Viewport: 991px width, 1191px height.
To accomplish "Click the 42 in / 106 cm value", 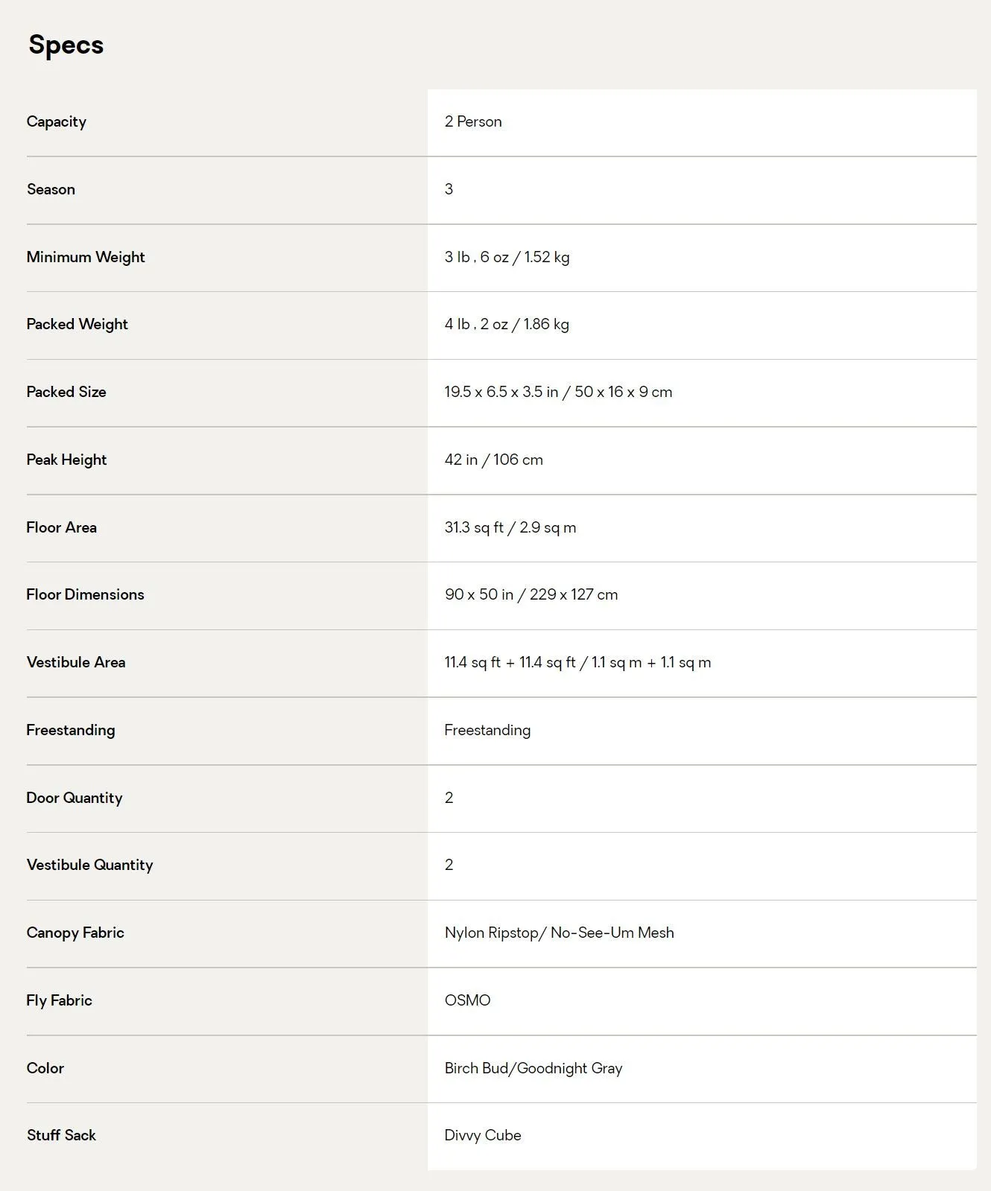I will pos(493,460).
